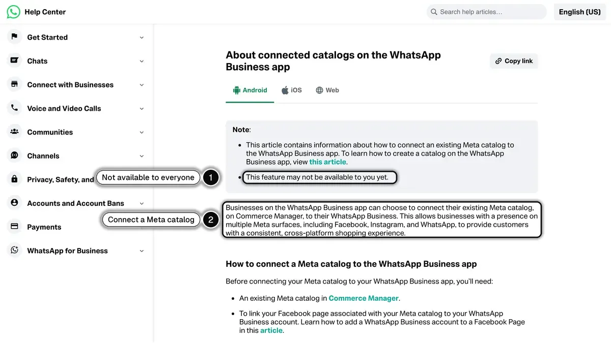This screenshot has width=611, height=343.
Task: Switch to the iOS tab
Action: tap(291, 90)
